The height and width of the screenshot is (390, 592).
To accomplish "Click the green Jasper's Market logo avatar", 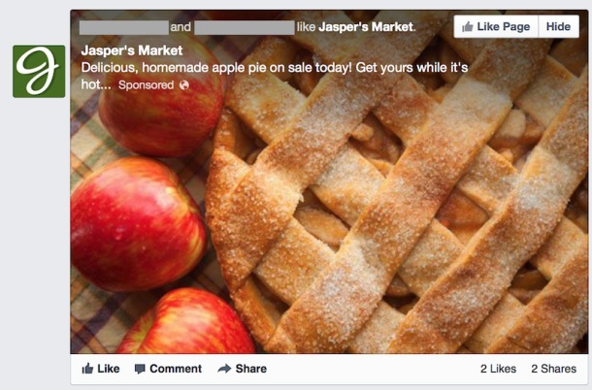I will click(x=39, y=71).
